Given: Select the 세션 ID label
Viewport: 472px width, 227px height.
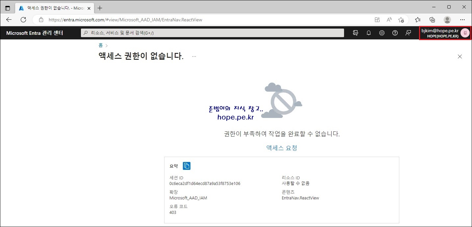Looking at the screenshot, I should point(176,178).
